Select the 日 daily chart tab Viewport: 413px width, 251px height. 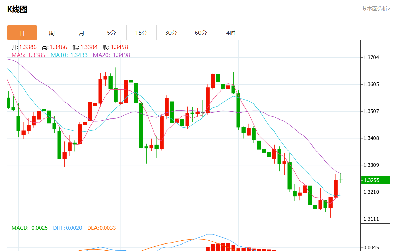tap(22, 33)
